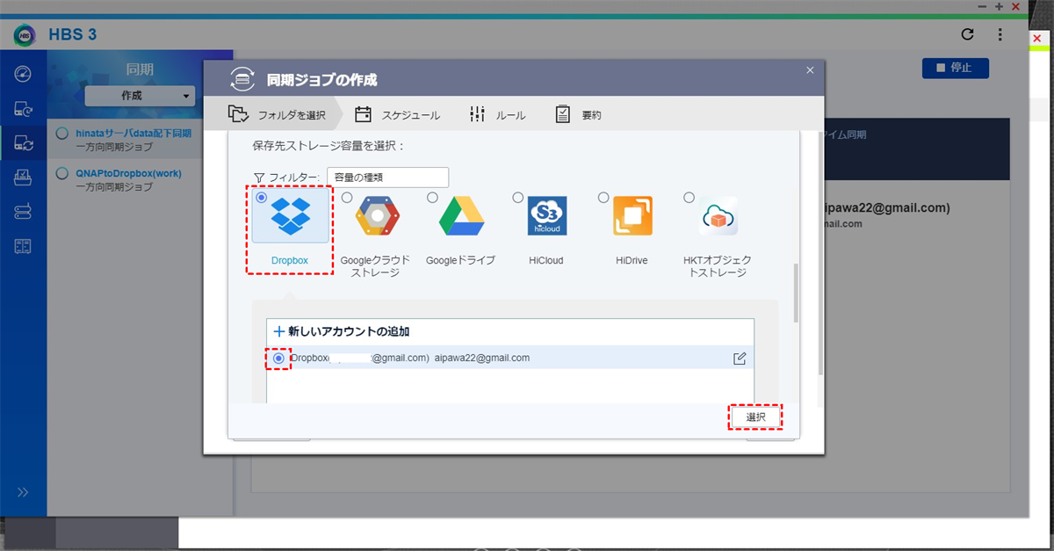1054x551 pixels.
Task: Click the 選択 button
Action: (755, 417)
